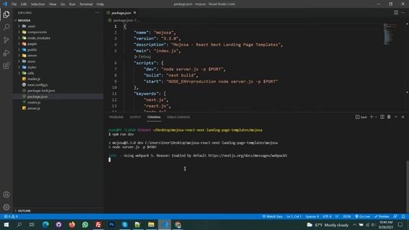Image resolution: width=409 pixels, height=230 pixels.
Task: Open the File menu
Action: pyautogui.click(x=14, y=4)
